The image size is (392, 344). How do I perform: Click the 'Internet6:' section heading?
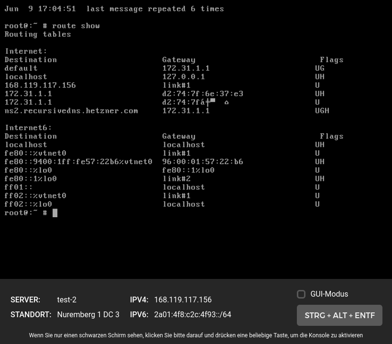28,128
